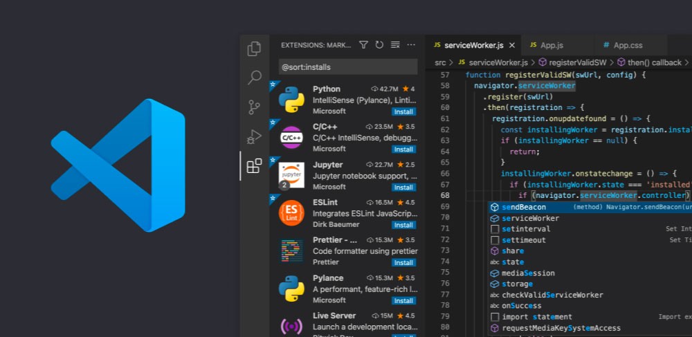
Task: Click the @sort:installs search field
Action: click(348, 67)
